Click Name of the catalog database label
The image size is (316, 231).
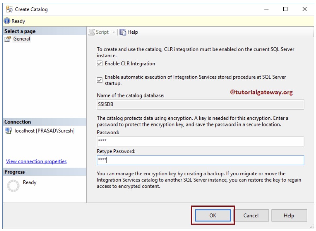tap(131, 95)
